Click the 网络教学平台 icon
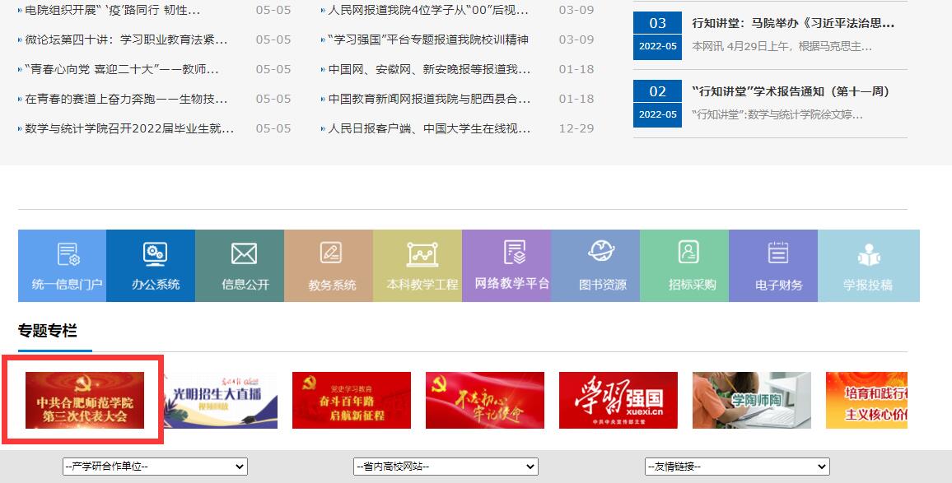This screenshot has height=483, width=952. [x=506, y=265]
